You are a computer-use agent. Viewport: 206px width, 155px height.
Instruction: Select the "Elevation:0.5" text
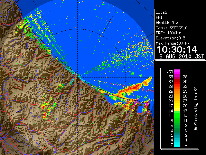(171, 38)
